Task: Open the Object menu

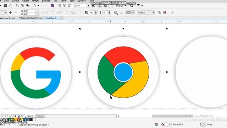Action: pyautogui.click(x=26, y=1)
